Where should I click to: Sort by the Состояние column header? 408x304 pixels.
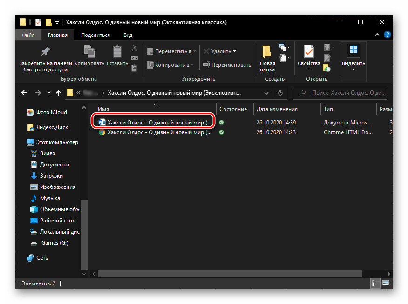233,109
